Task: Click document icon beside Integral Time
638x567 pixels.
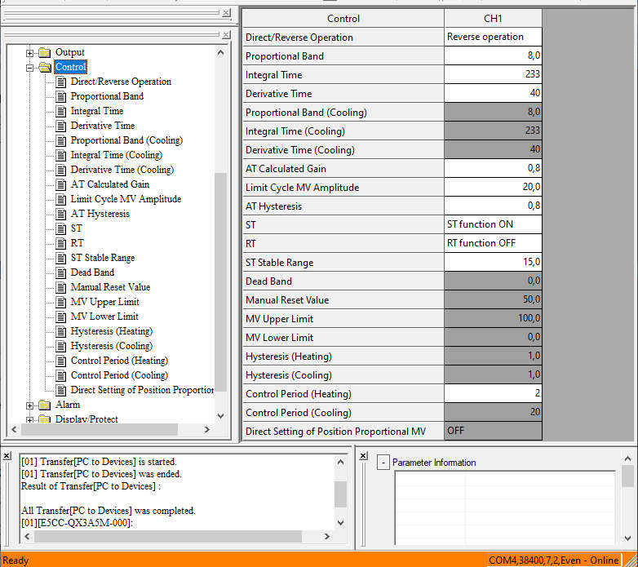Action: click(61, 112)
